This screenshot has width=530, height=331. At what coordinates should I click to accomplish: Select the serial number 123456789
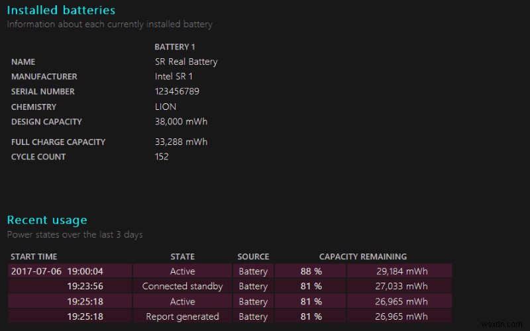[177, 91]
